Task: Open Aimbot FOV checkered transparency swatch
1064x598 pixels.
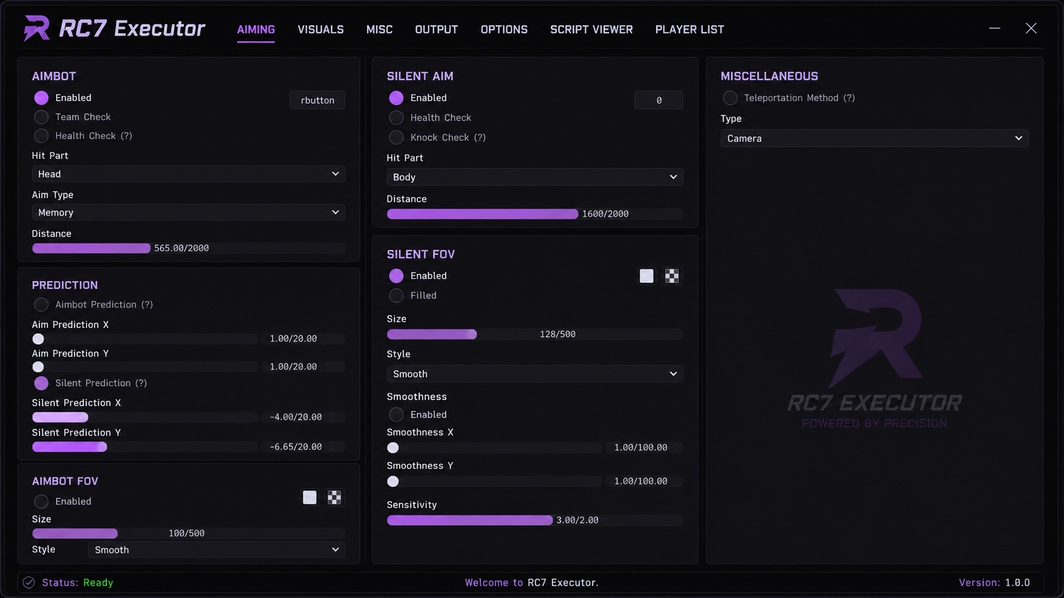Action: 334,498
